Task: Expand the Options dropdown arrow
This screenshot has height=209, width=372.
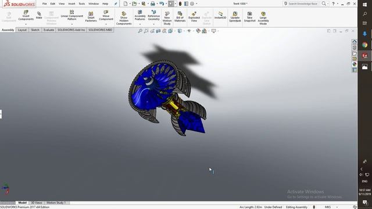Action: 196,3
